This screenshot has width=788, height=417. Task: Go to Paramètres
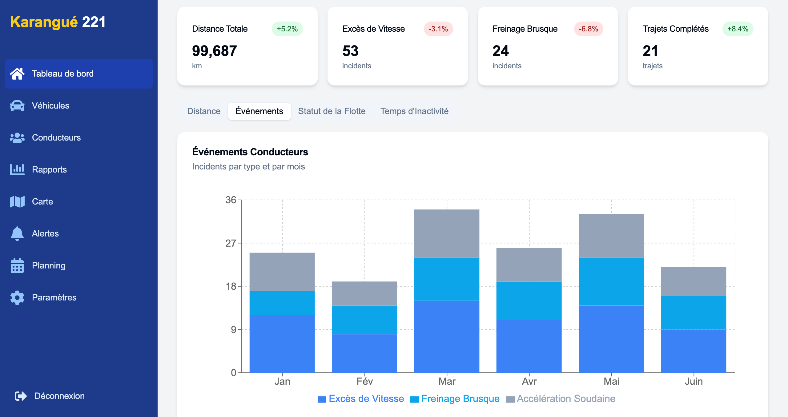tap(79, 298)
